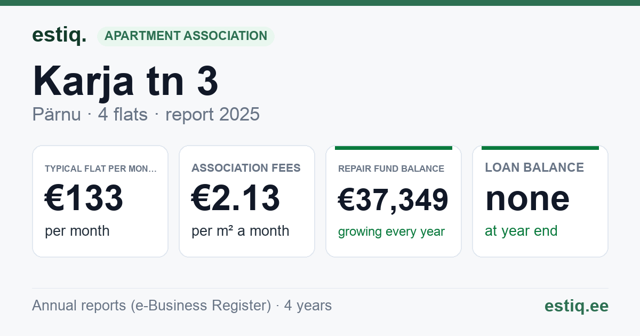Screen dimensions: 640x336
Task: Click the 'none' loan value
Action: 527,198
